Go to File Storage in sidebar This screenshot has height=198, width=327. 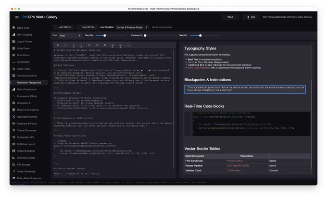[24, 165]
